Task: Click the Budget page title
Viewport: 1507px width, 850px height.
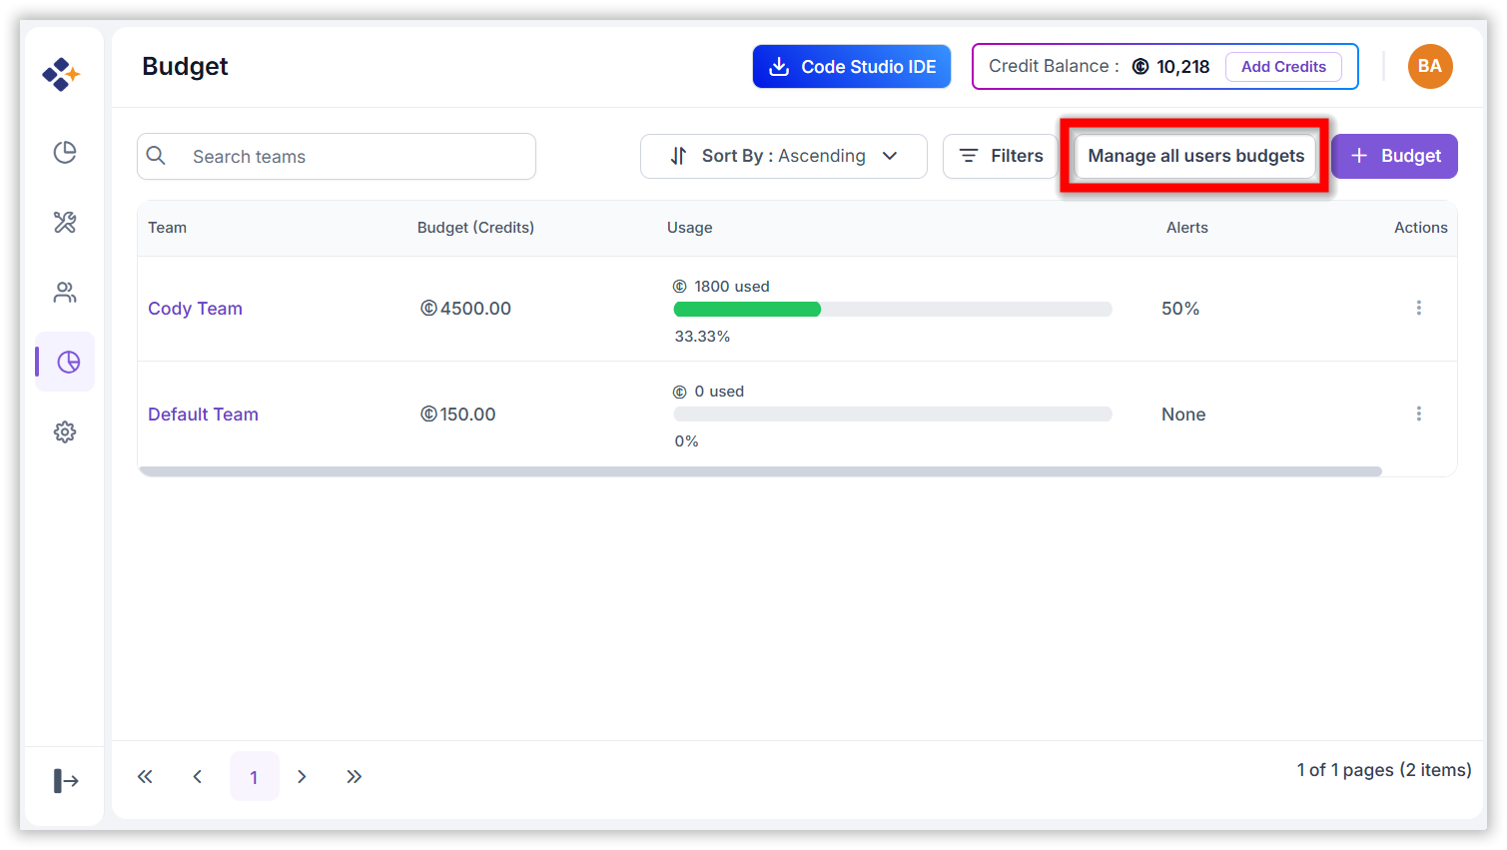Action: point(185,66)
